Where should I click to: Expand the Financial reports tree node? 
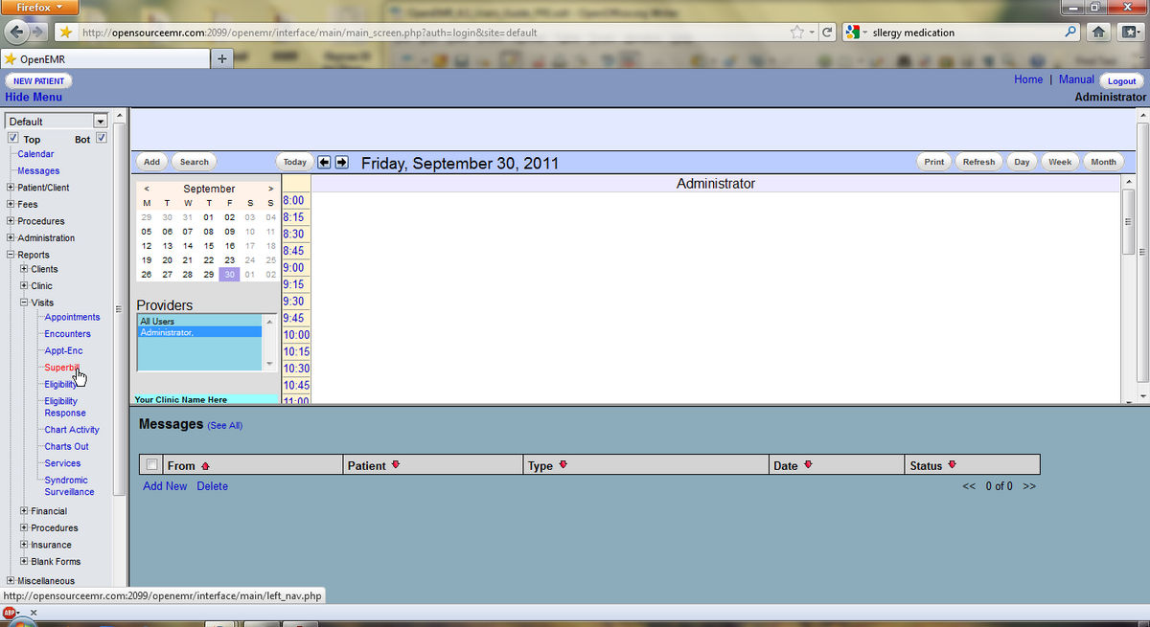pyautogui.click(x=23, y=511)
